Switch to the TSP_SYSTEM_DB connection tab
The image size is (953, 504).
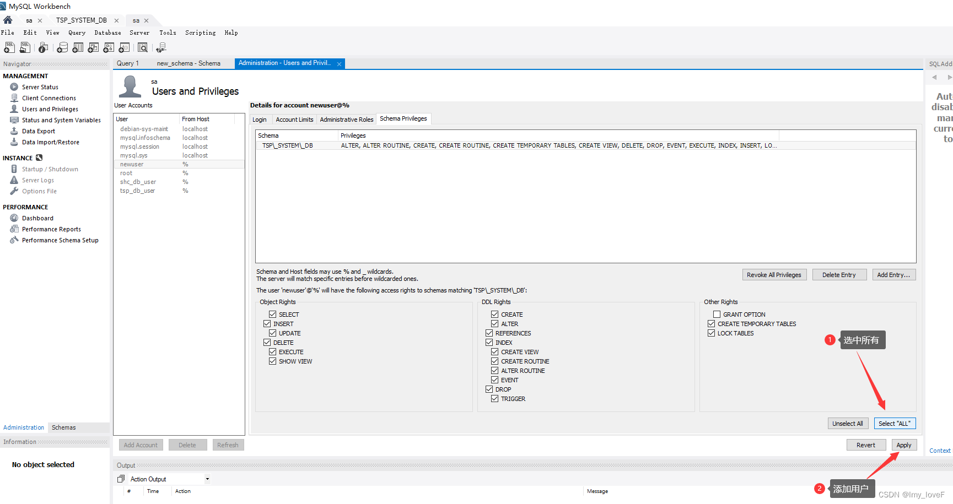[x=82, y=20]
